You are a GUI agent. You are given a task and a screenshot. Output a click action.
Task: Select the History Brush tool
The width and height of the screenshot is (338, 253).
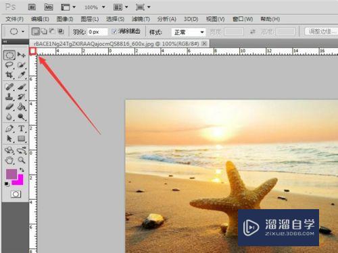pos(22,96)
